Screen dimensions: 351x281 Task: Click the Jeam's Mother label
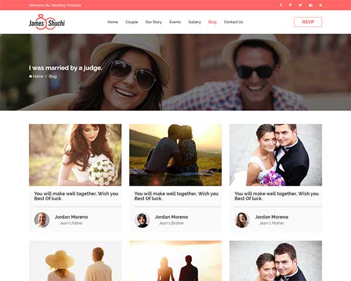click(272, 223)
